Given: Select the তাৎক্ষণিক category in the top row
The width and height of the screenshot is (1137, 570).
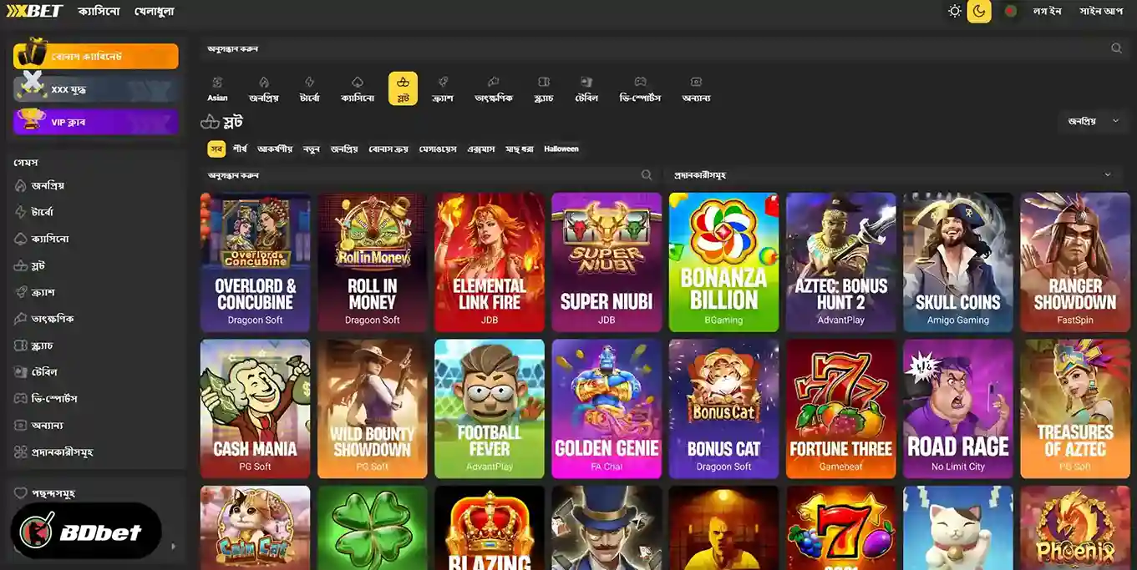Looking at the screenshot, I should pos(493,88).
